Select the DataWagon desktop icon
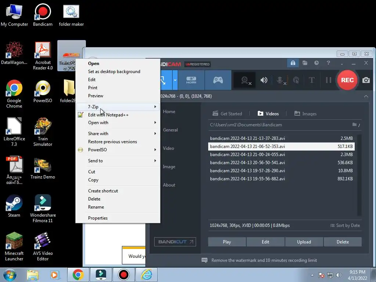The image size is (376, 282). point(14,53)
